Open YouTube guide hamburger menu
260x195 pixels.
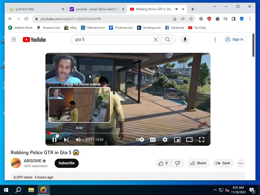pyautogui.click(x=14, y=39)
